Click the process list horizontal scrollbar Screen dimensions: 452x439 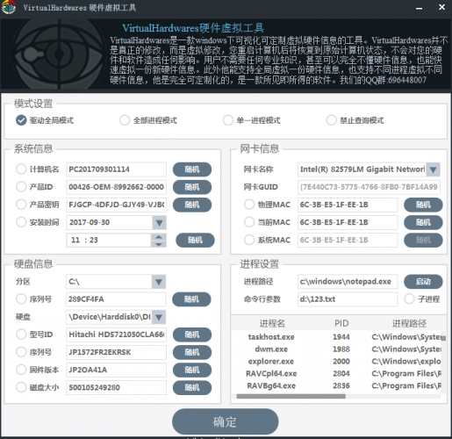click(291, 396)
